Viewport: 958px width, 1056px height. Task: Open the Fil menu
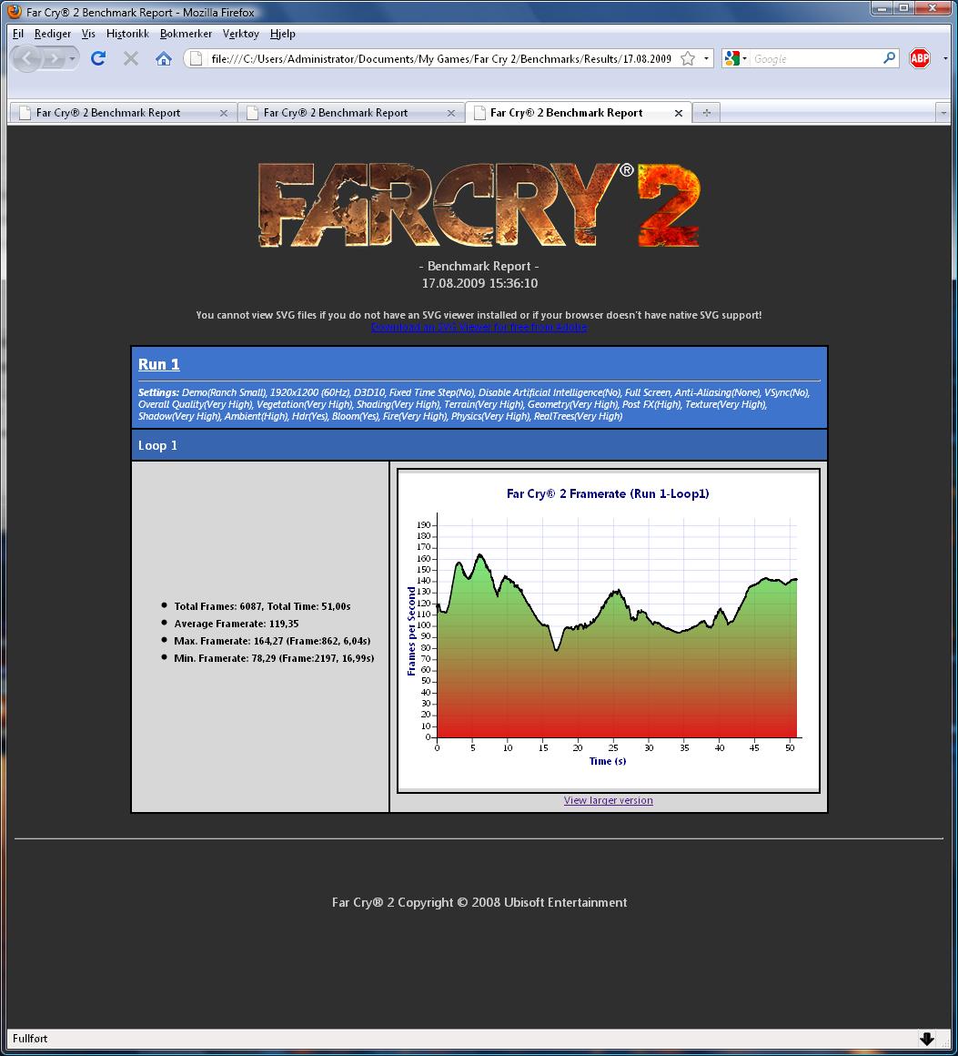[18, 34]
